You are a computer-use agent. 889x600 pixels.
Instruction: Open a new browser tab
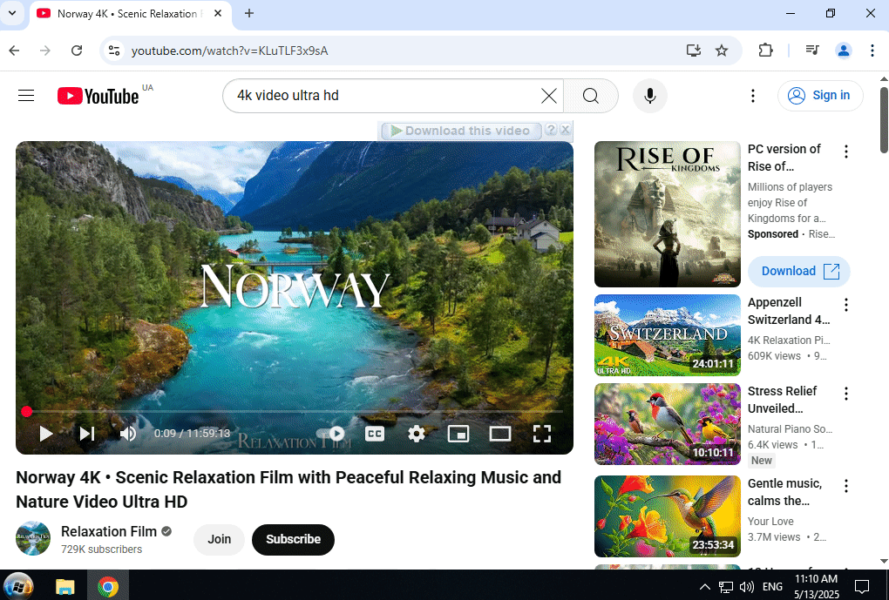tap(249, 13)
